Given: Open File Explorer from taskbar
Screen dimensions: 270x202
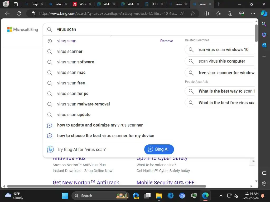Looking at the screenshot, I should pos(159,196).
